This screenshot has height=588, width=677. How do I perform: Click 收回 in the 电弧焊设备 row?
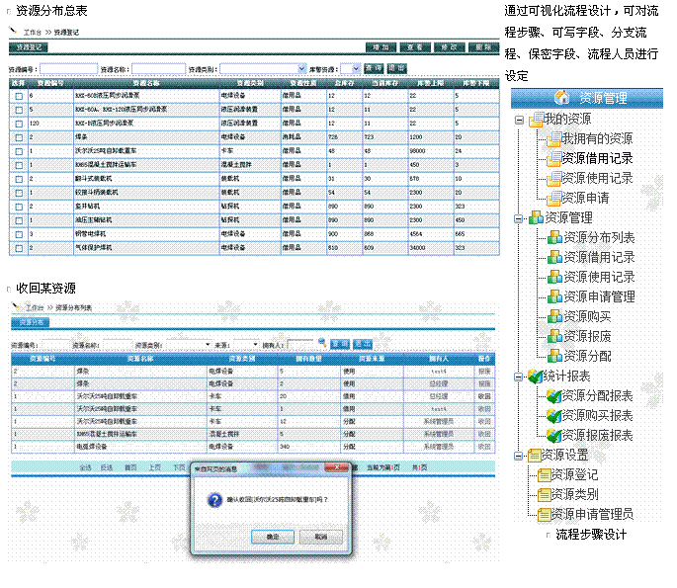point(484,447)
